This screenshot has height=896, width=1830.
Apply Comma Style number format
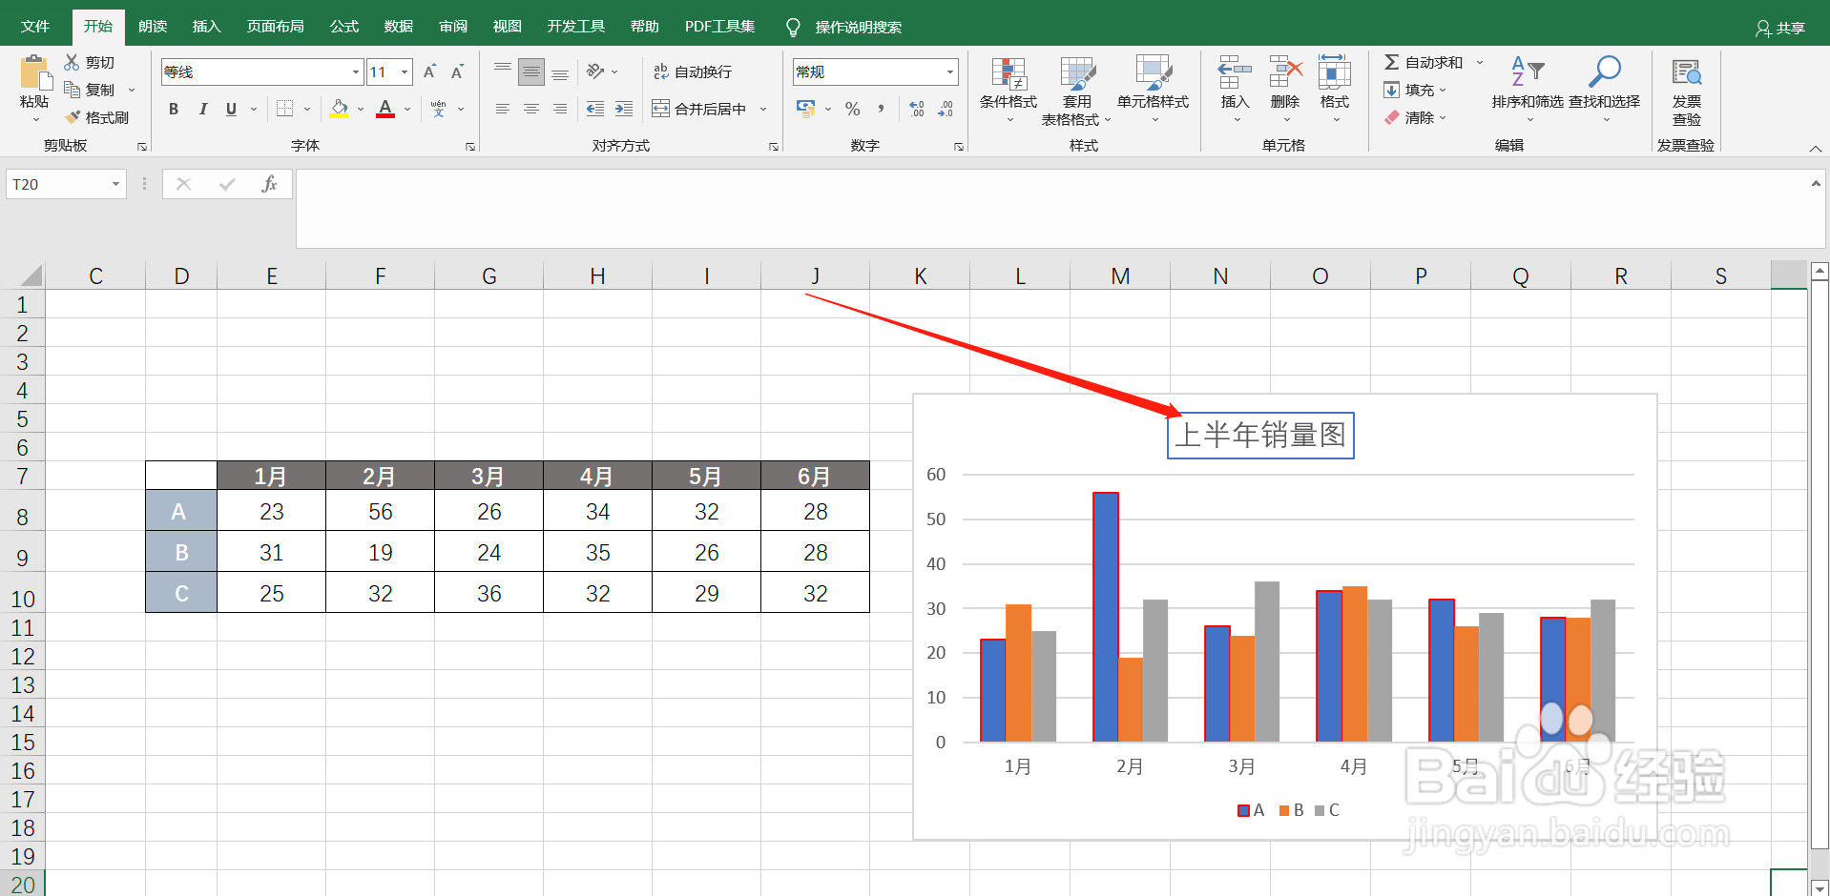click(881, 109)
